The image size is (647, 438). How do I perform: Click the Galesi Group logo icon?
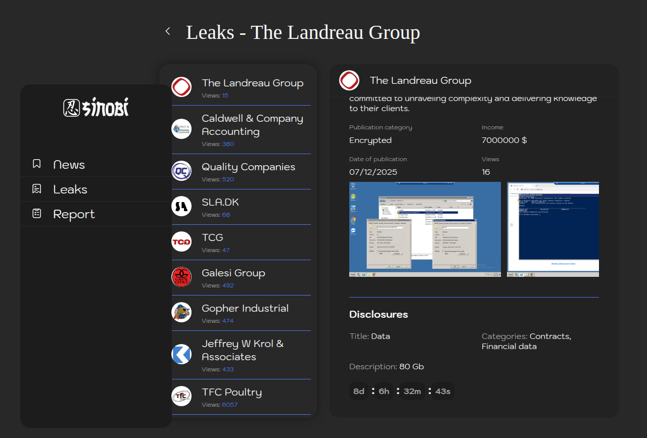click(181, 277)
